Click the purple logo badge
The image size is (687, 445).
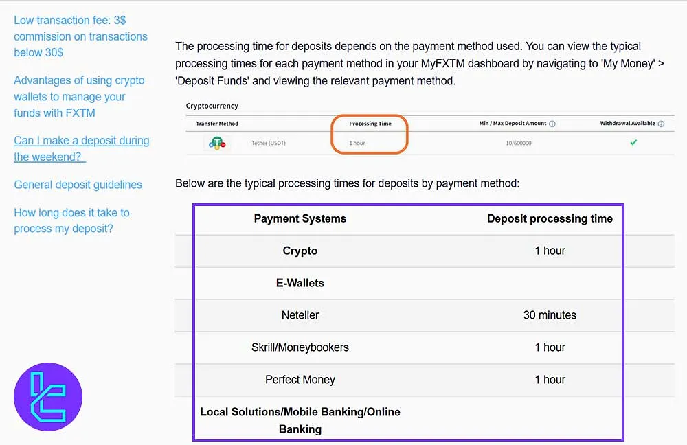click(48, 396)
